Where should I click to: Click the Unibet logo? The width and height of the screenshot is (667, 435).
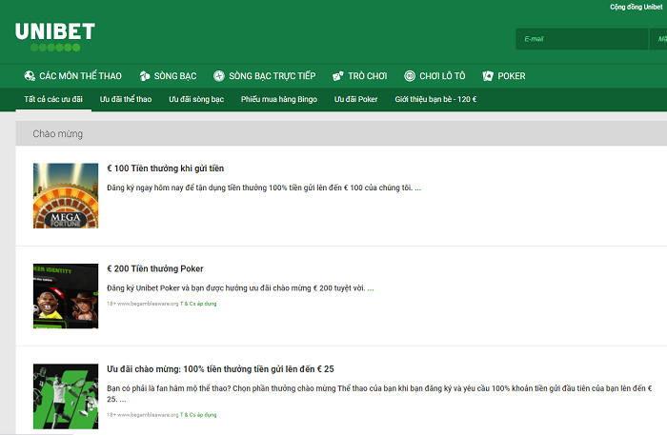[54, 36]
